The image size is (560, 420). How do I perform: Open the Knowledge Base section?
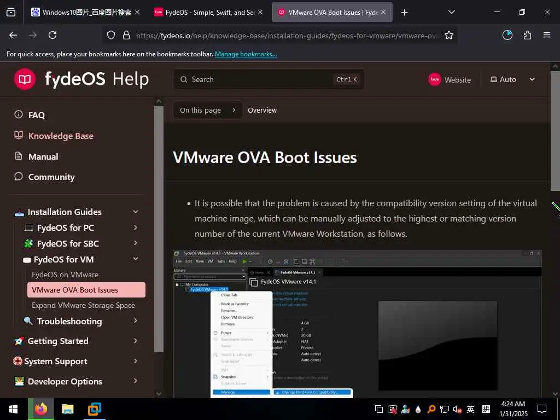(61, 136)
